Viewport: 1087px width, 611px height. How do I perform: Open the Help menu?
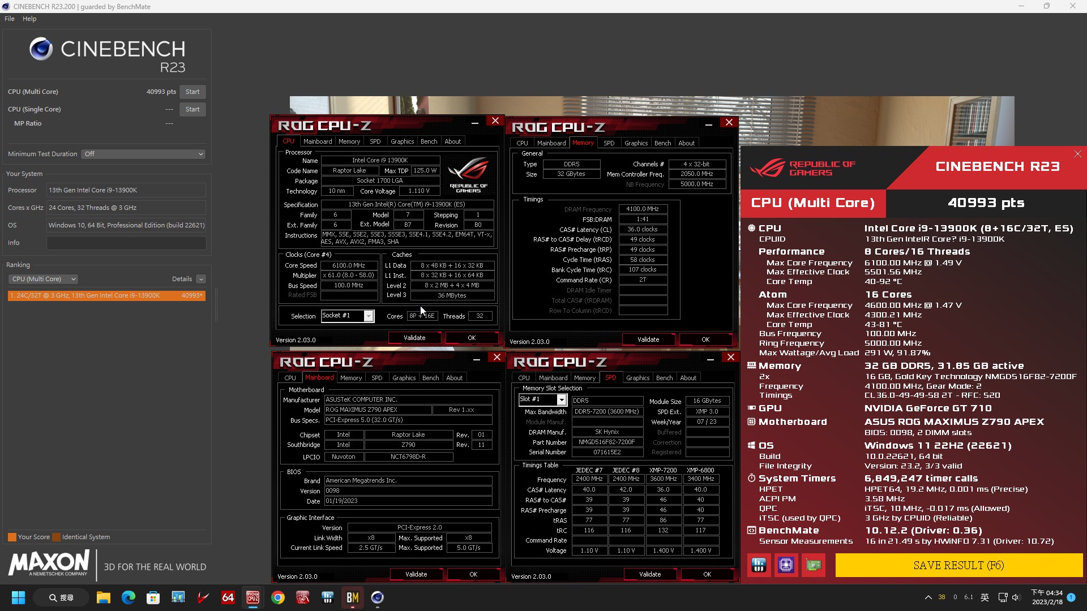coord(29,19)
